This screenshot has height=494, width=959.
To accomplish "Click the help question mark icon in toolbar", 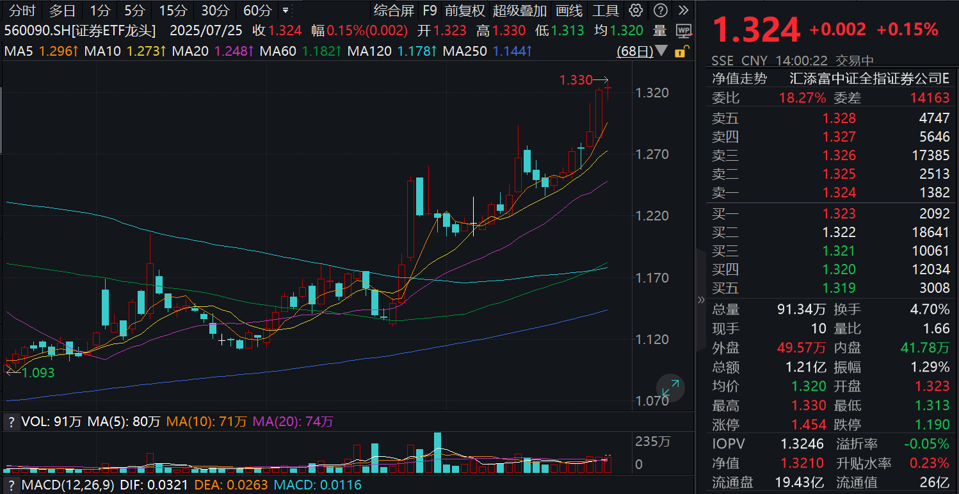I will (661, 10).
